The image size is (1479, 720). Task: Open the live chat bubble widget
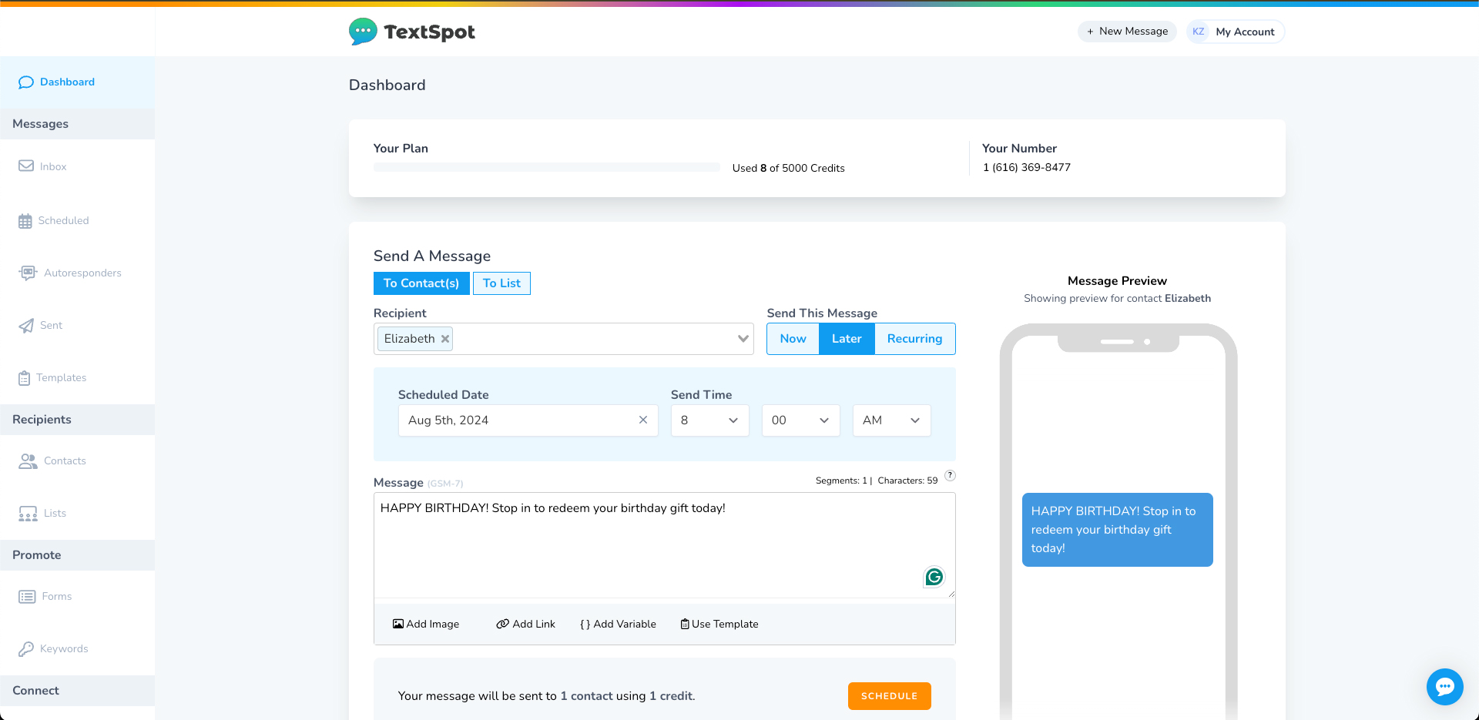point(1444,686)
